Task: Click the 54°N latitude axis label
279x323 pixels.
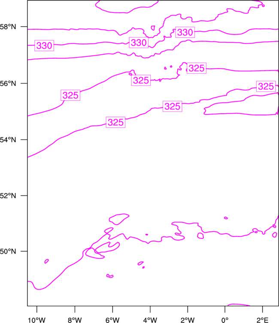Action: 8,140
